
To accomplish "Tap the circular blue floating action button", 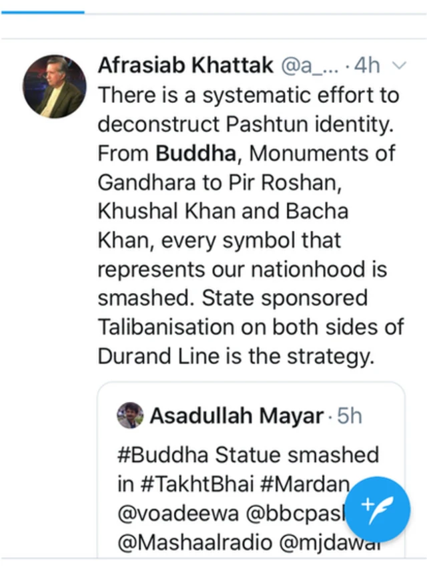I will tap(378, 509).
